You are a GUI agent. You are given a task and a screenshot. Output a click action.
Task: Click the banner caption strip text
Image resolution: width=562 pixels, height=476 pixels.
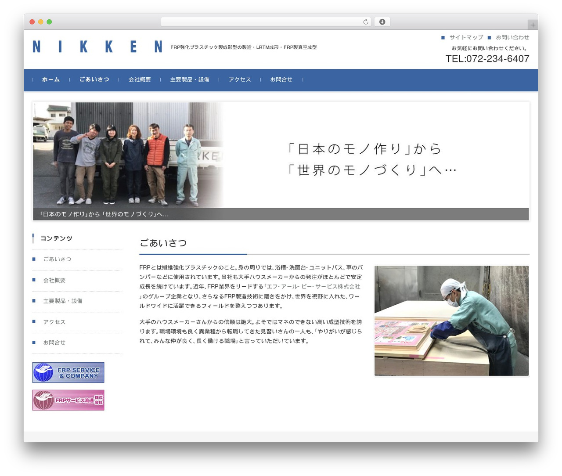[104, 214]
